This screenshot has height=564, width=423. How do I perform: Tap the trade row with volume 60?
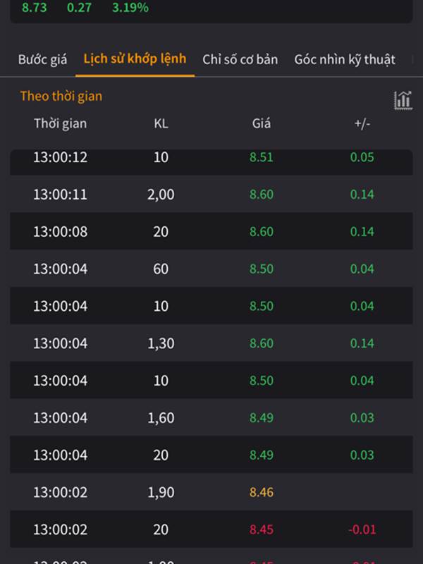coord(211,269)
